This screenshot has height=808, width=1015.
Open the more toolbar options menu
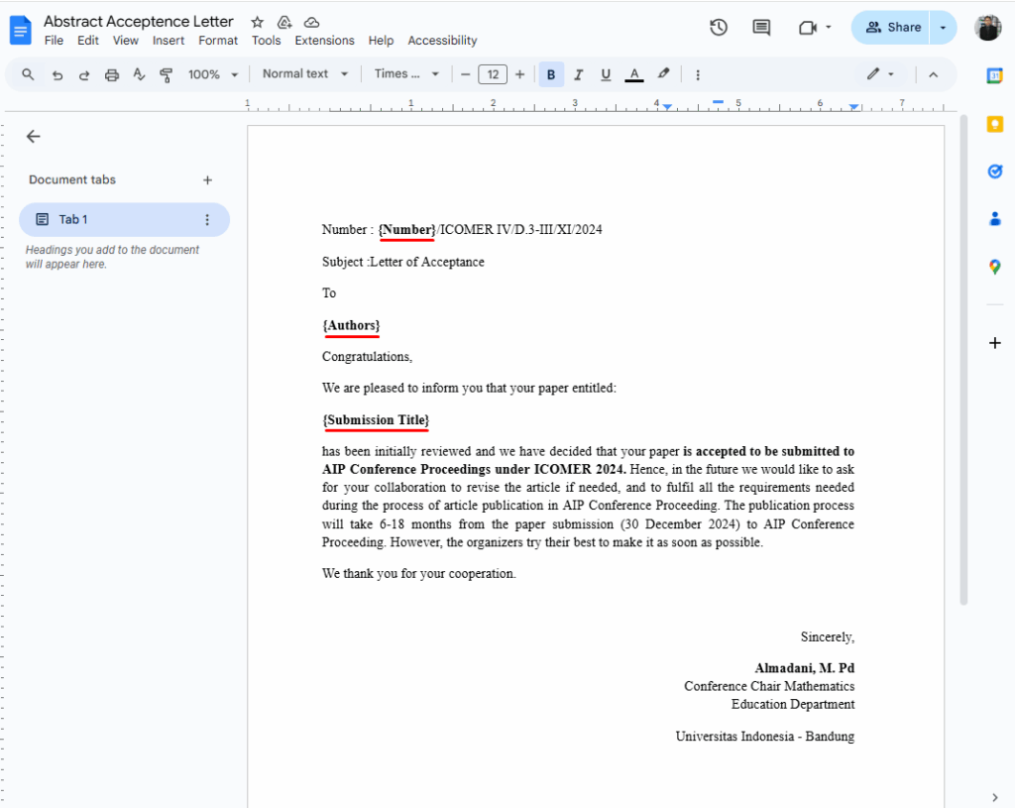point(697,74)
